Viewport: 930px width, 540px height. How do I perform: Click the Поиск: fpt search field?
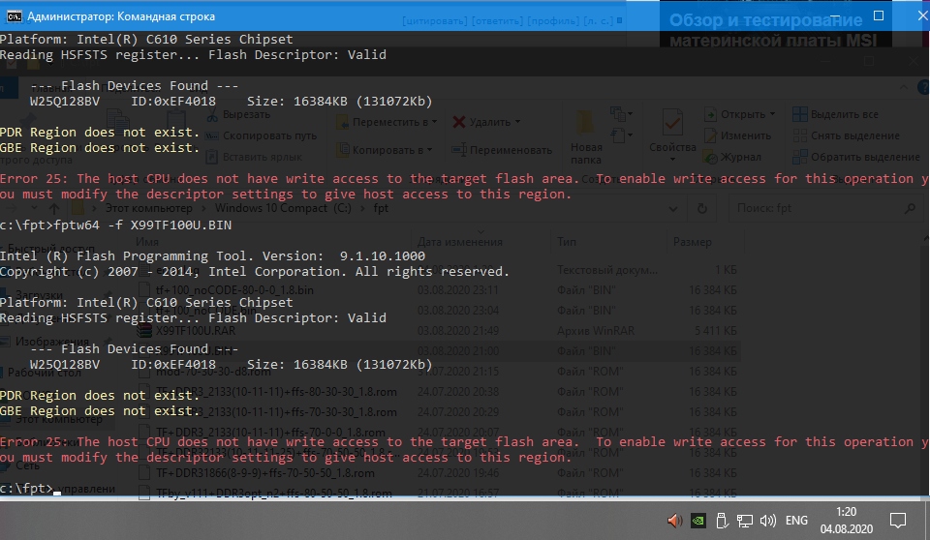pos(823,208)
